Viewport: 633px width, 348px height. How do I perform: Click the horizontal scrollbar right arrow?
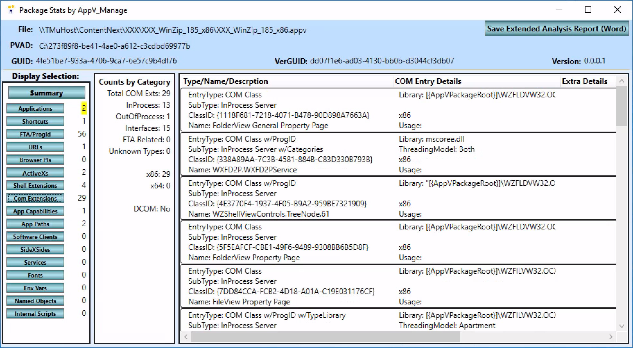pos(611,337)
